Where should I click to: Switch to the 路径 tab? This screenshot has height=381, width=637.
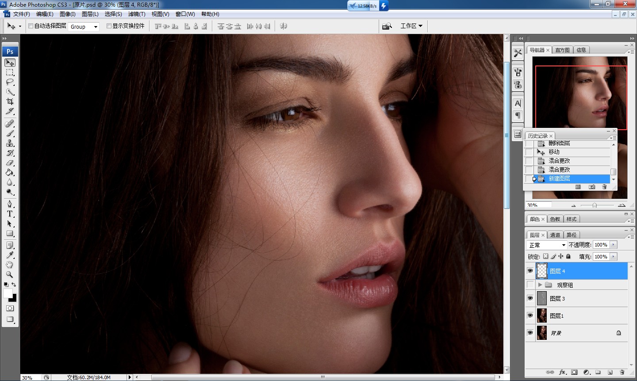pyautogui.click(x=572, y=235)
